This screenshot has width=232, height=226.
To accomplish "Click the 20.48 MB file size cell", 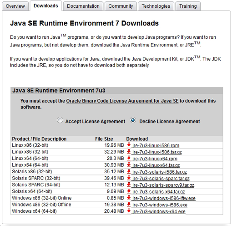I will 114,211.
